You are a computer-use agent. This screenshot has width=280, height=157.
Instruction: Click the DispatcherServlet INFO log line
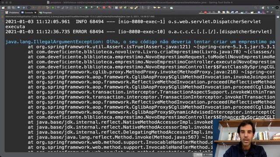point(133,22)
